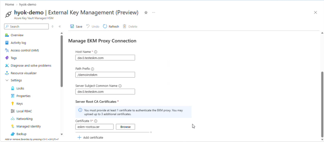Click the Local RBAC sliders icon
Viewport: 324px width, 142px height.
tap(12, 111)
